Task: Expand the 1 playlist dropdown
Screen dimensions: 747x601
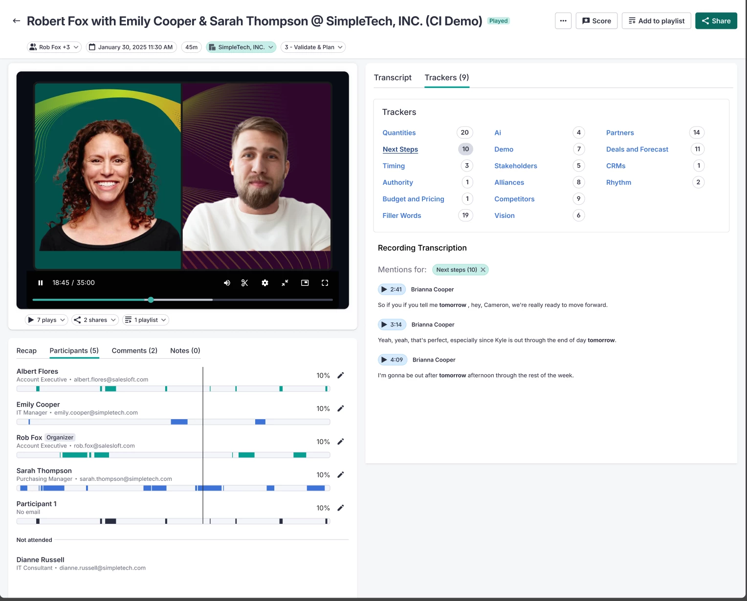Action: pos(146,320)
